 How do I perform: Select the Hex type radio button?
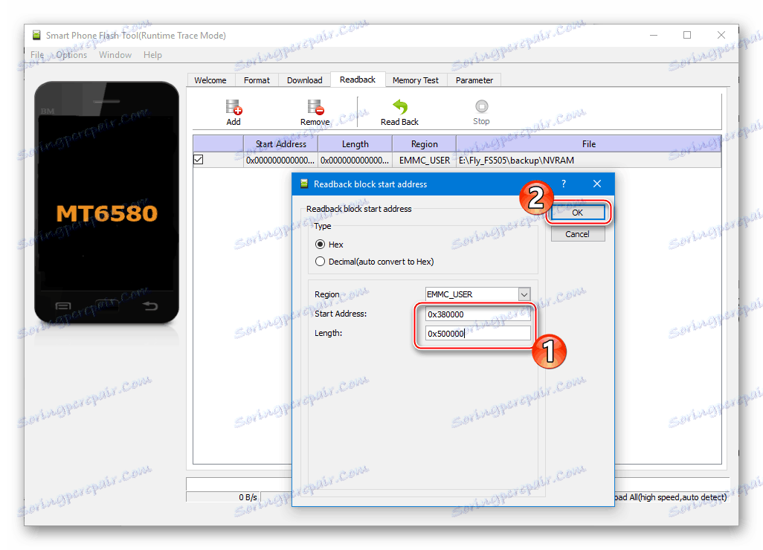[x=321, y=244]
